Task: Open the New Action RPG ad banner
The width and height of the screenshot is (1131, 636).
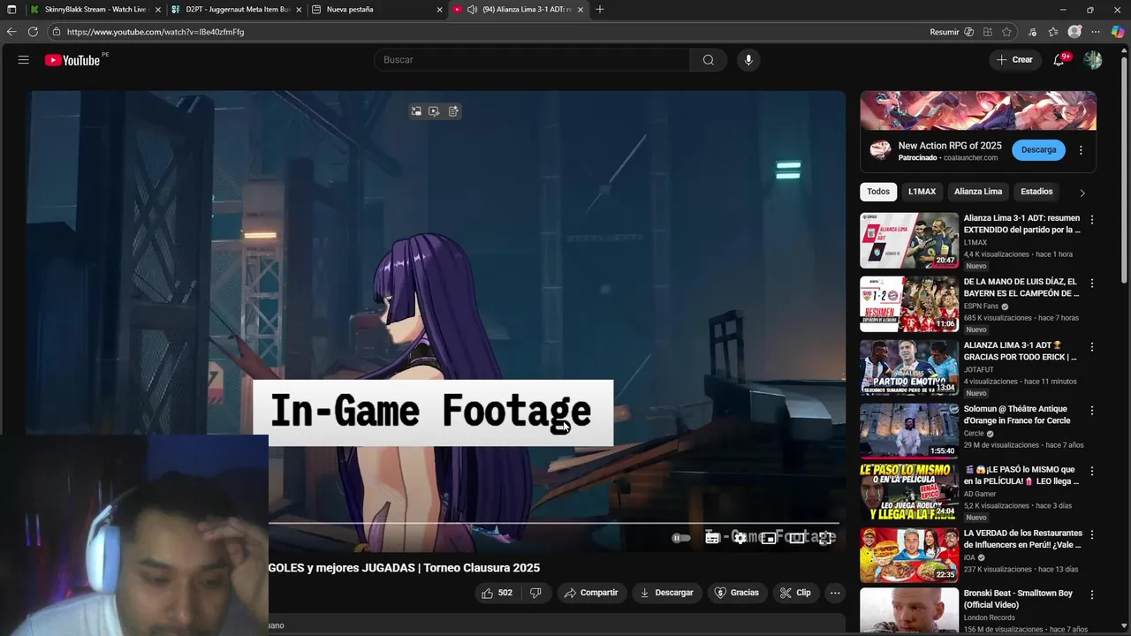Action: (x=978, y=110)
